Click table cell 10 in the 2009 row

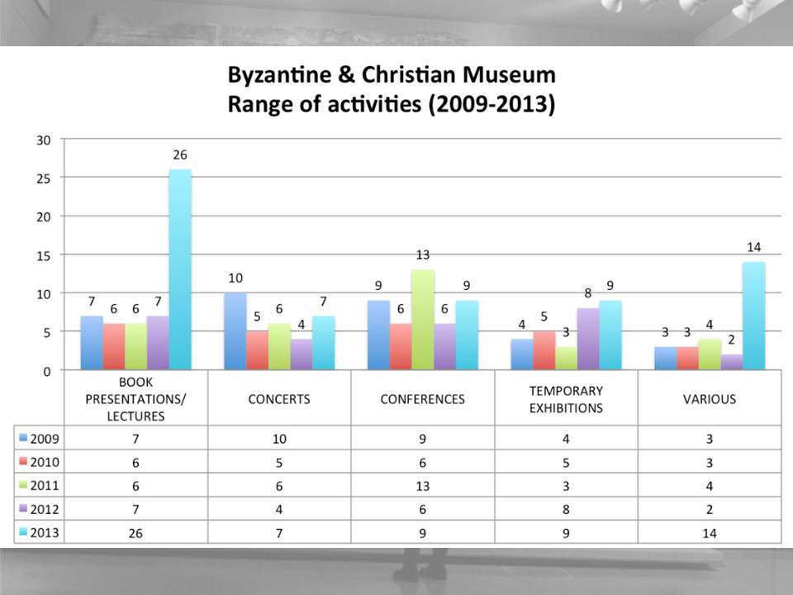tap(279, 439)
